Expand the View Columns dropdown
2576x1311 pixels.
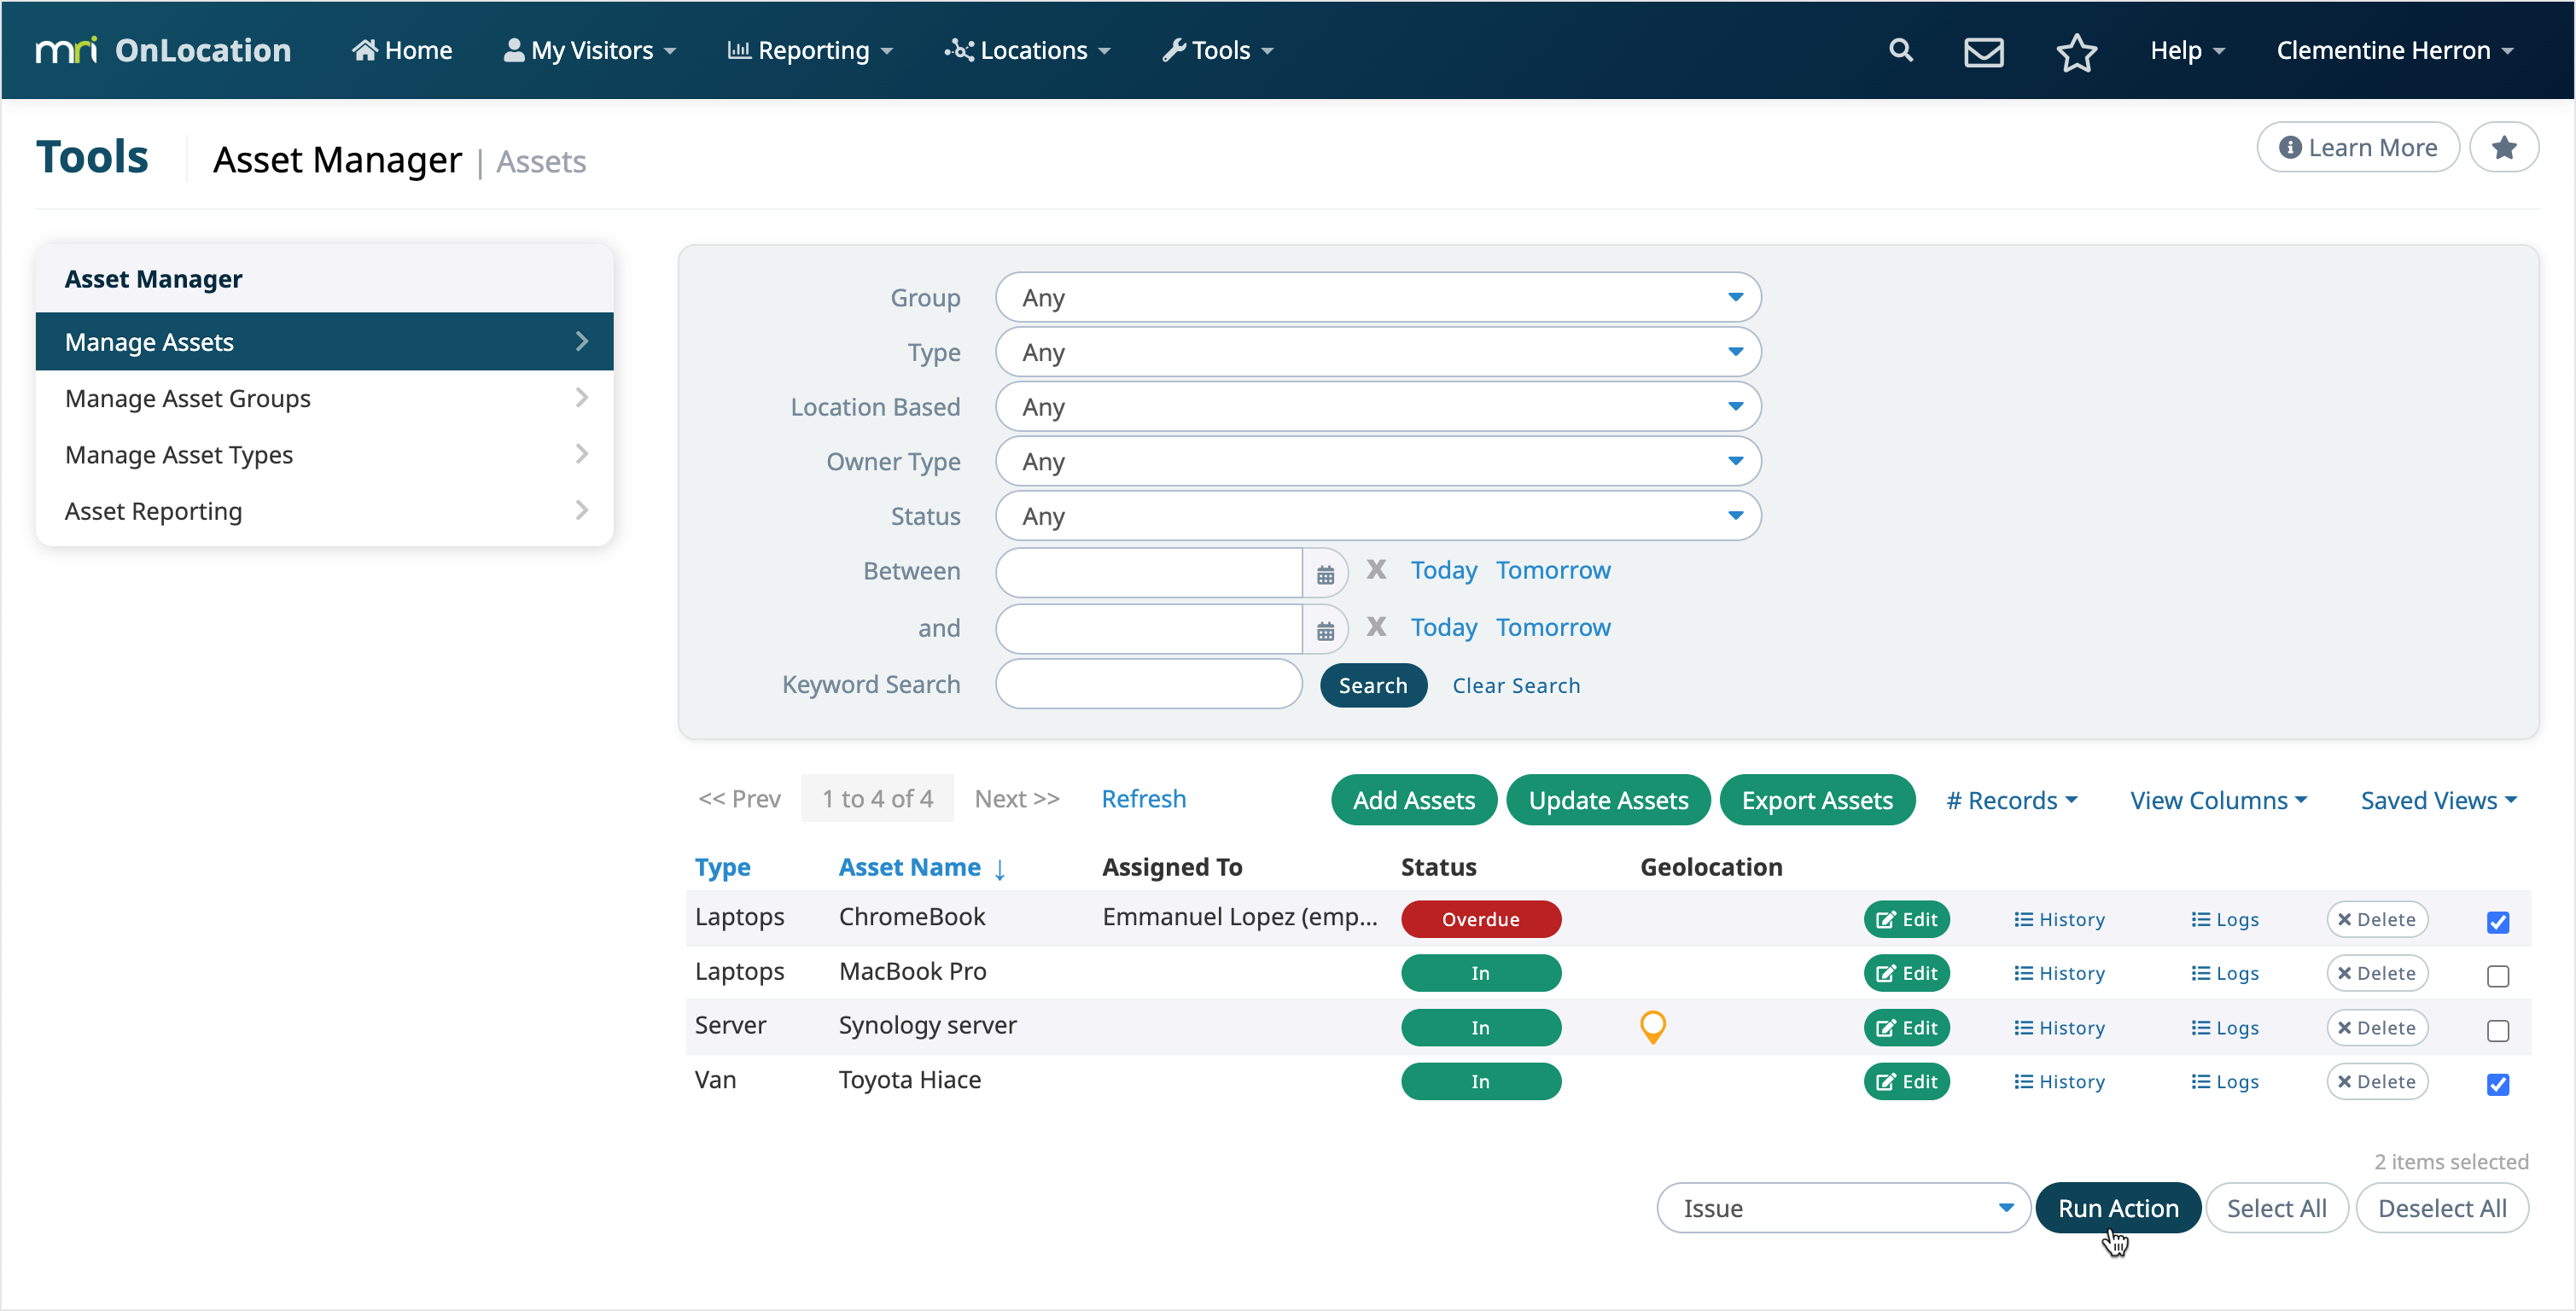click(2218, 800)
